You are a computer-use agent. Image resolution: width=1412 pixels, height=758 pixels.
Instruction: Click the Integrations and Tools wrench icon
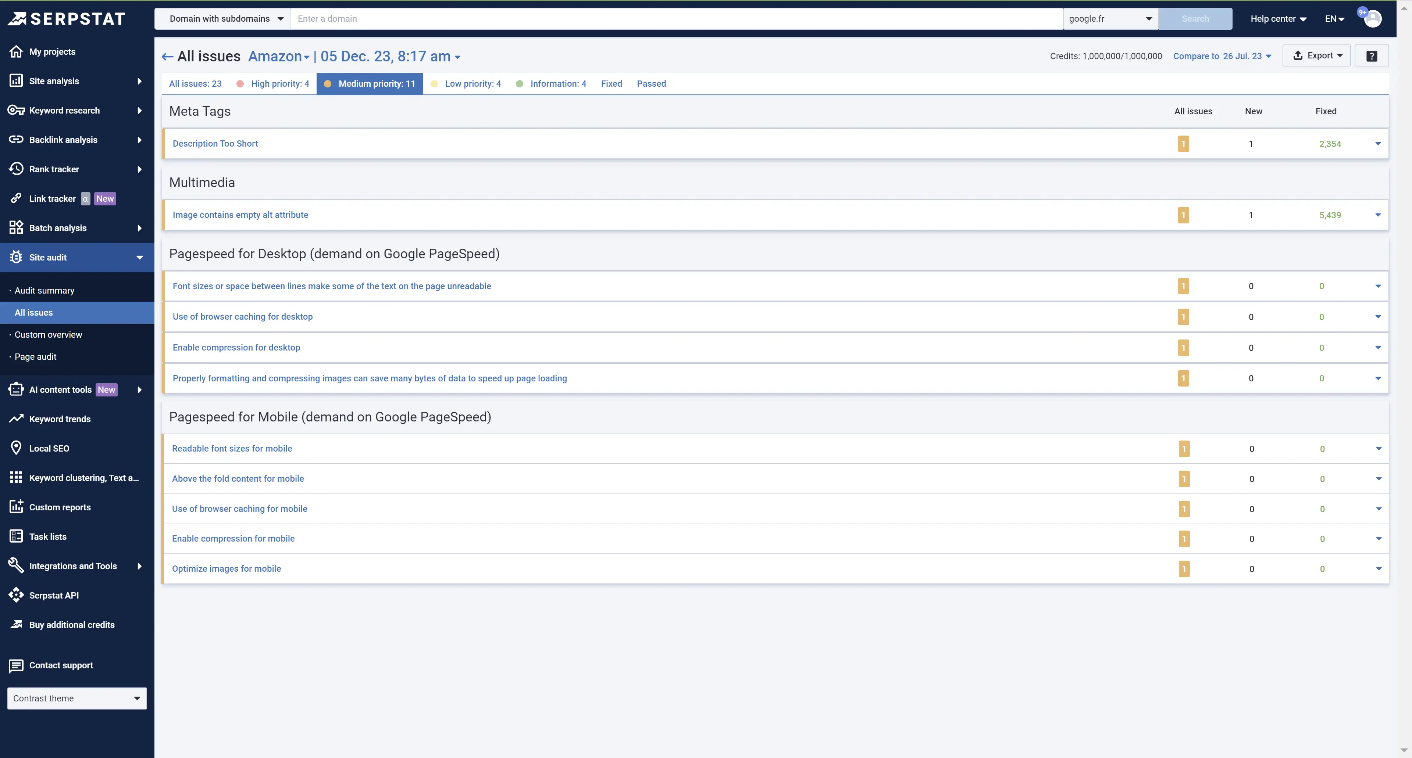16,565
